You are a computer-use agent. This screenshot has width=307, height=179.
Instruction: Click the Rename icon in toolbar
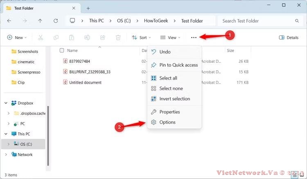(x=87, y=38)
